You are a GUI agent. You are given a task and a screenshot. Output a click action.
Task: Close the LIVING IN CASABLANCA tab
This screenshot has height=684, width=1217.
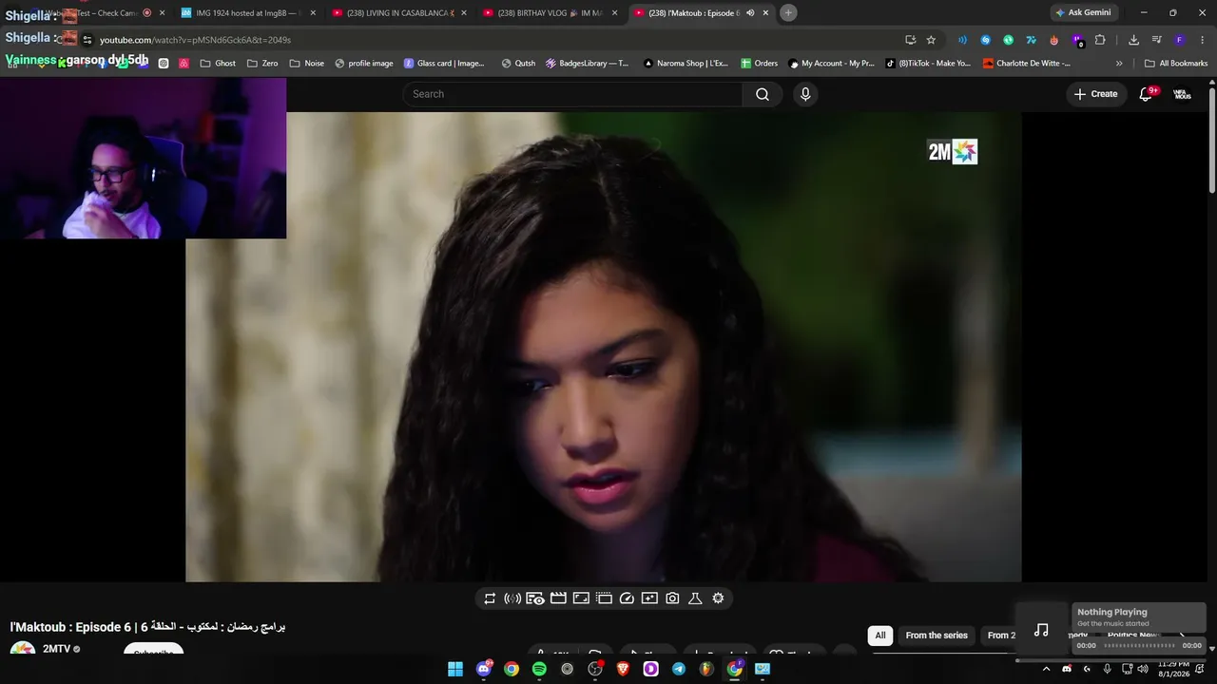[464, 13]
